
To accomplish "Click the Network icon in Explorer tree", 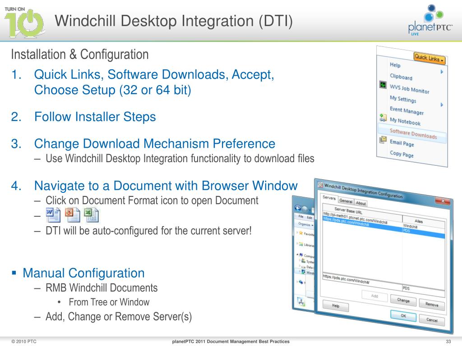I will 301,282.
